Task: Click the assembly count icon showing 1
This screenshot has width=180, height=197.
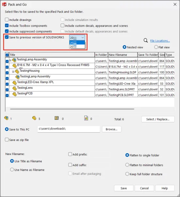Action: (x=6, y=118)
